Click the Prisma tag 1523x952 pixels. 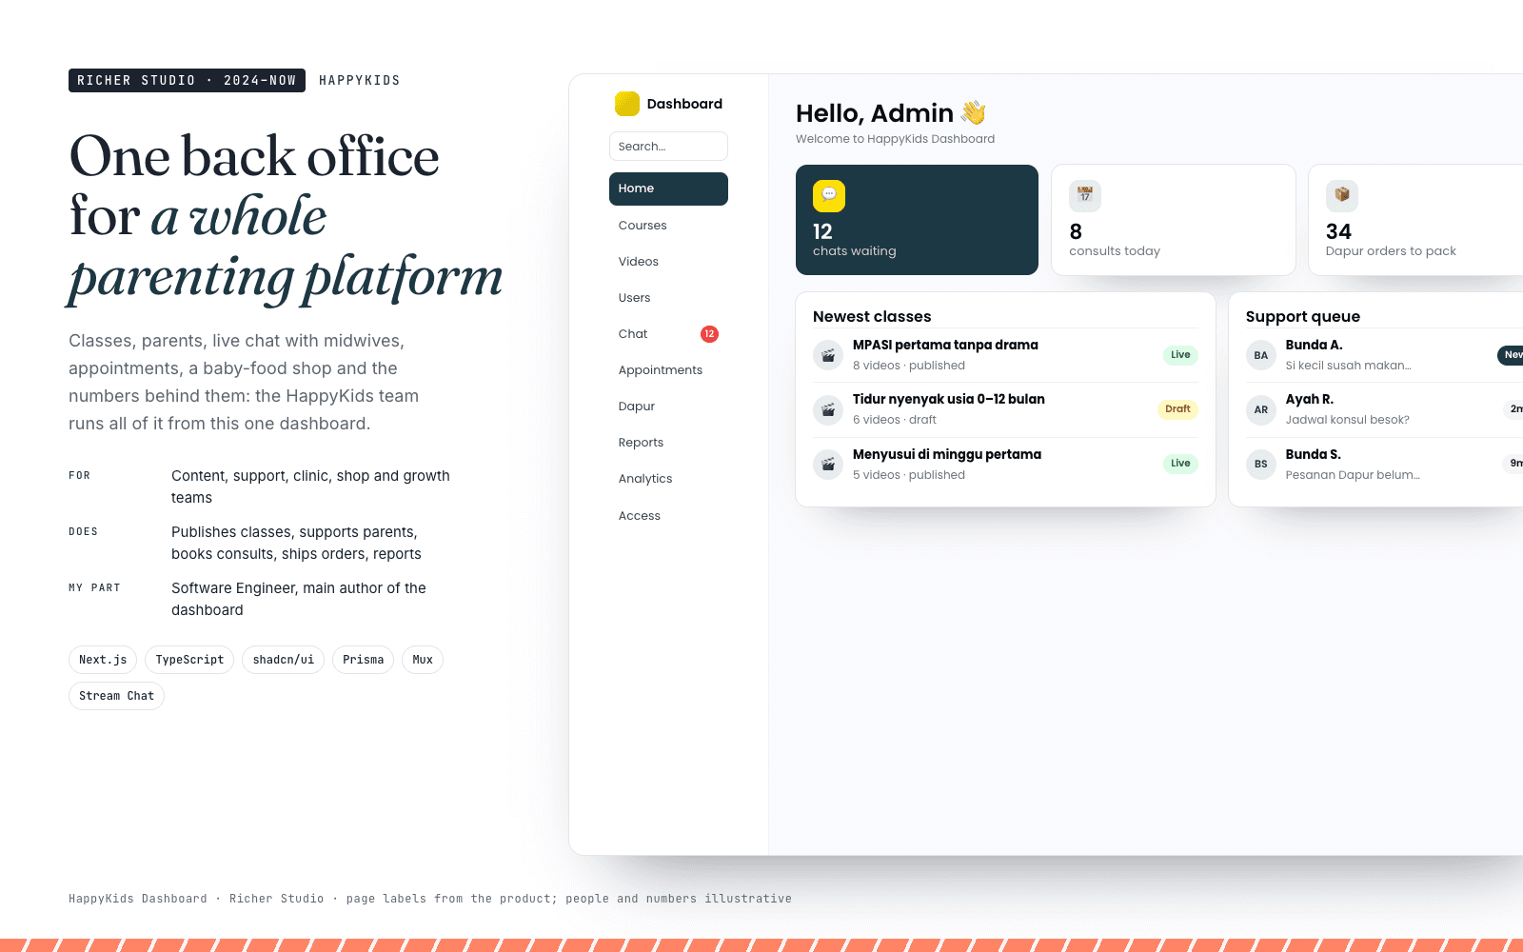click(363, 660)
